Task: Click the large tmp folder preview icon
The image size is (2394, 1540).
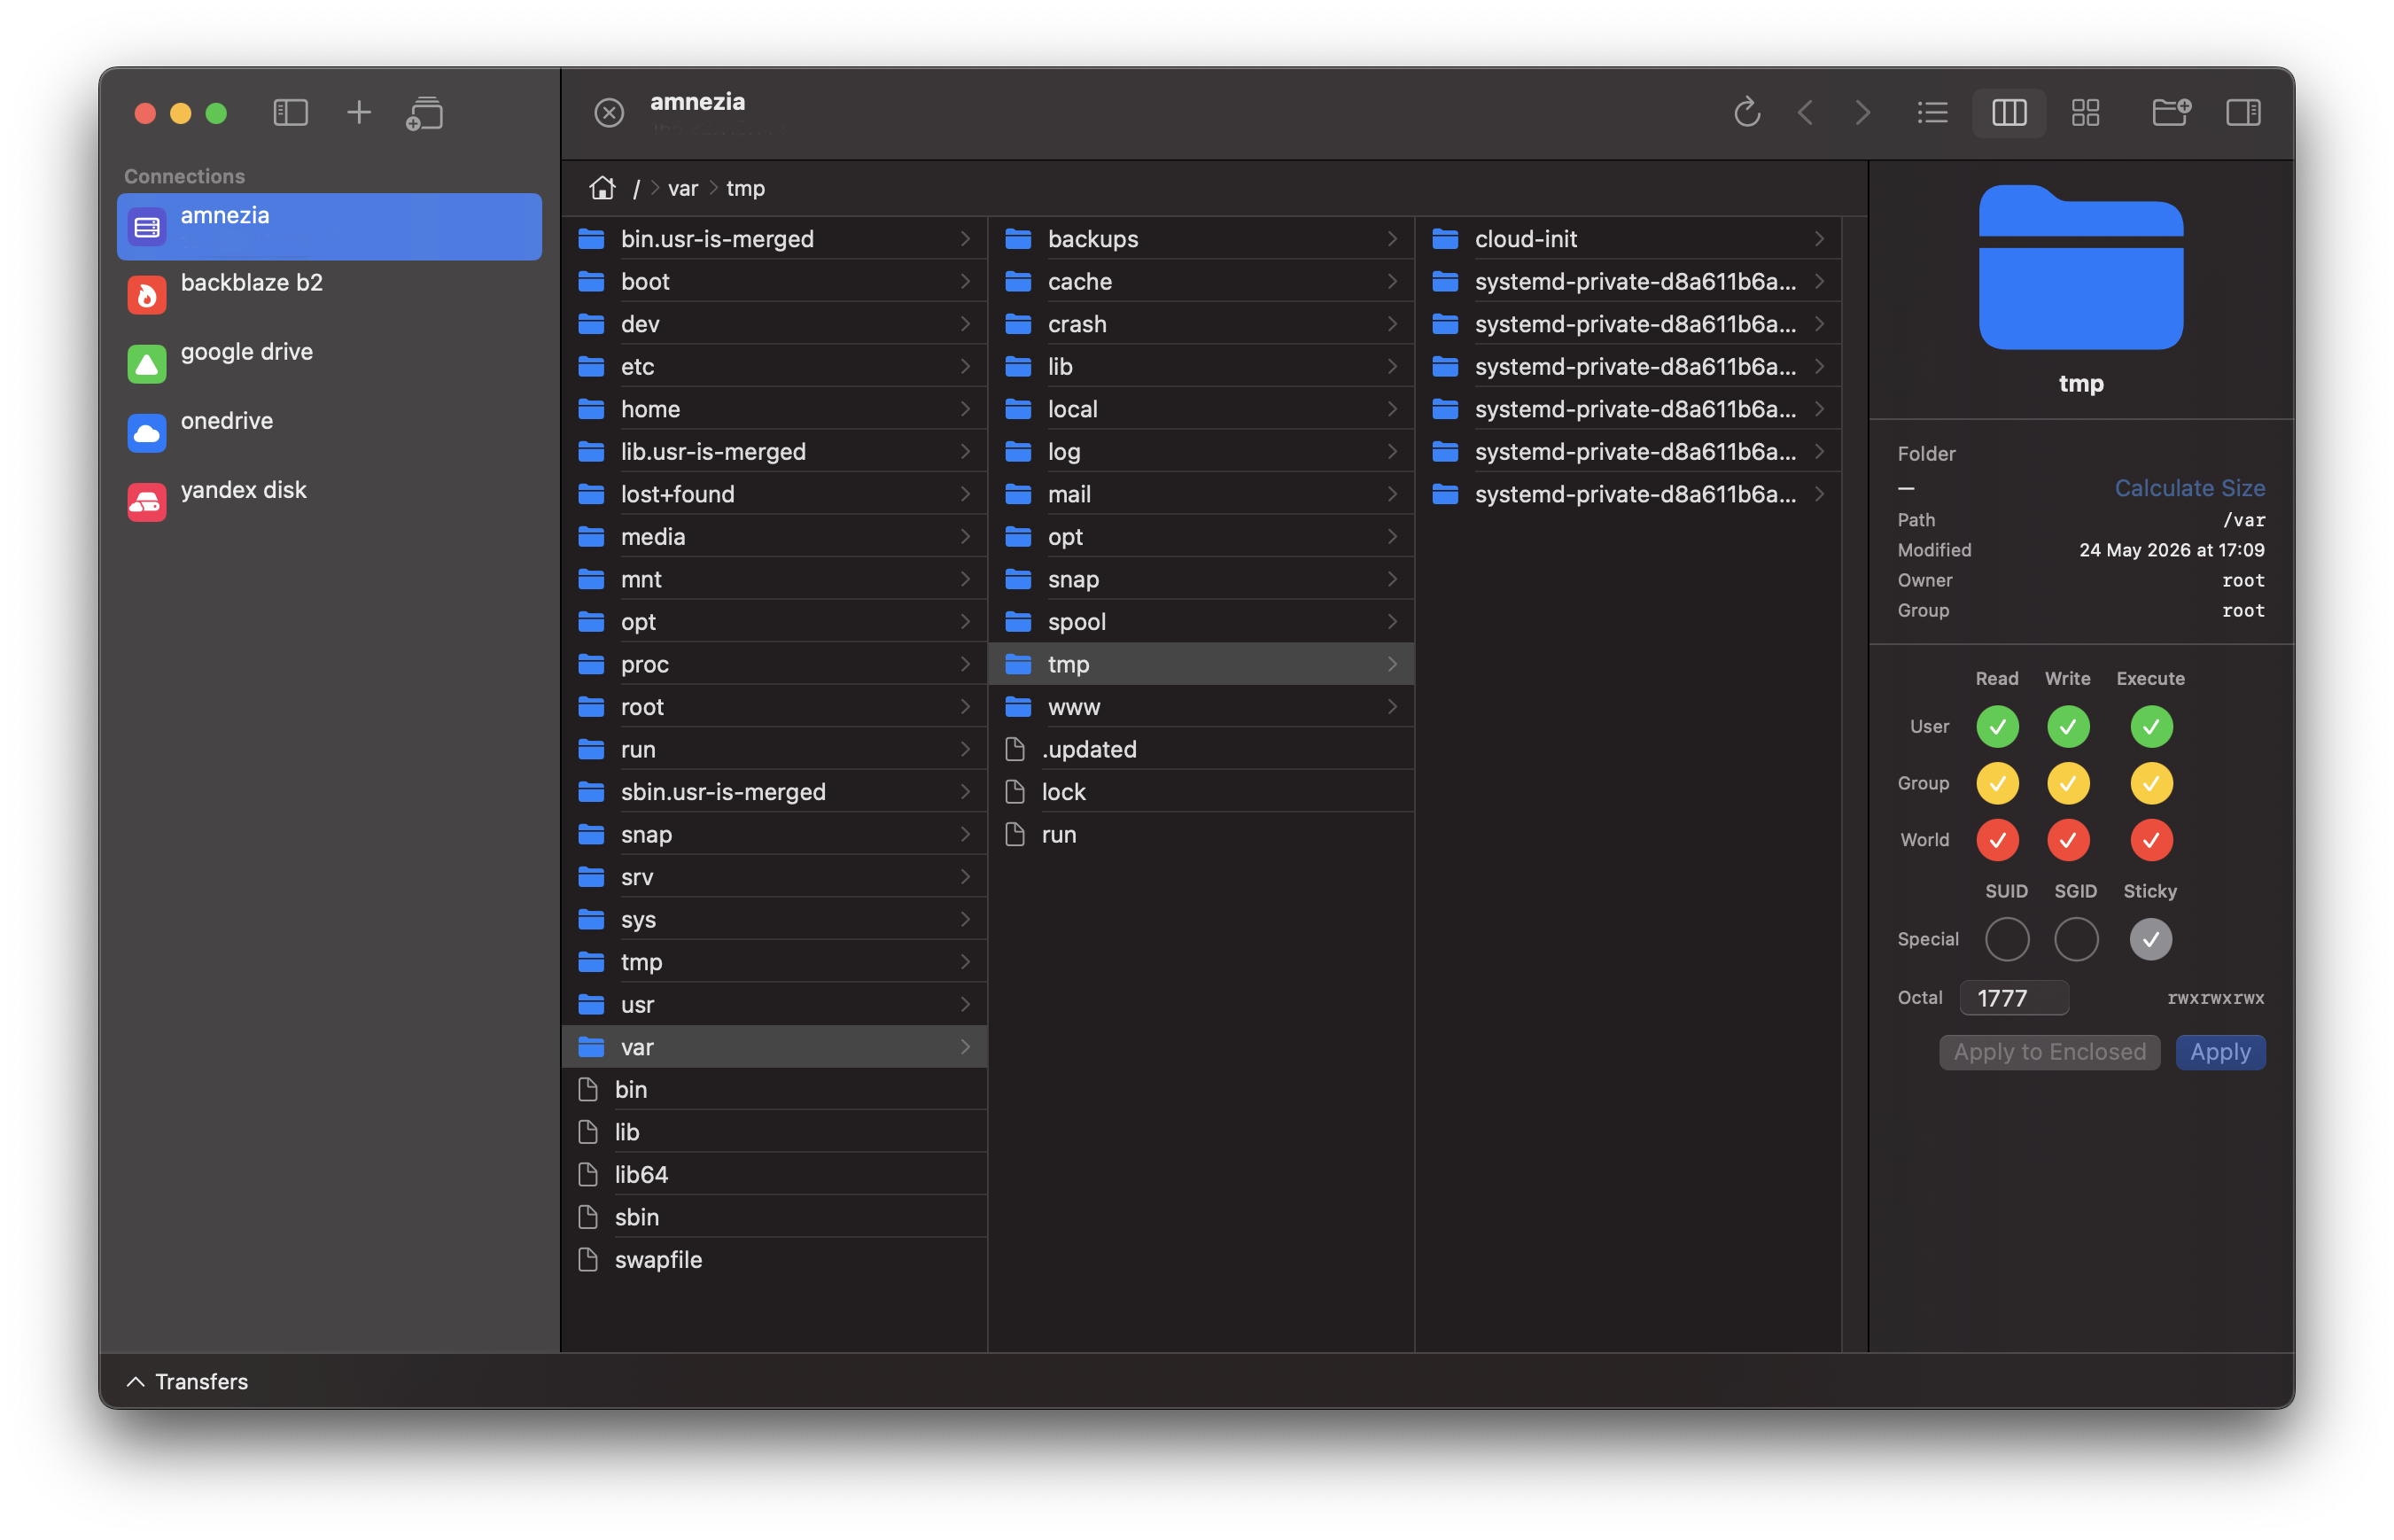Action: click(2081, 268)
